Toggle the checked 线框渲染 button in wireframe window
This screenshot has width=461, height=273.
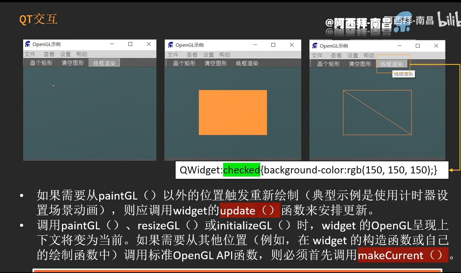point(392,64)
